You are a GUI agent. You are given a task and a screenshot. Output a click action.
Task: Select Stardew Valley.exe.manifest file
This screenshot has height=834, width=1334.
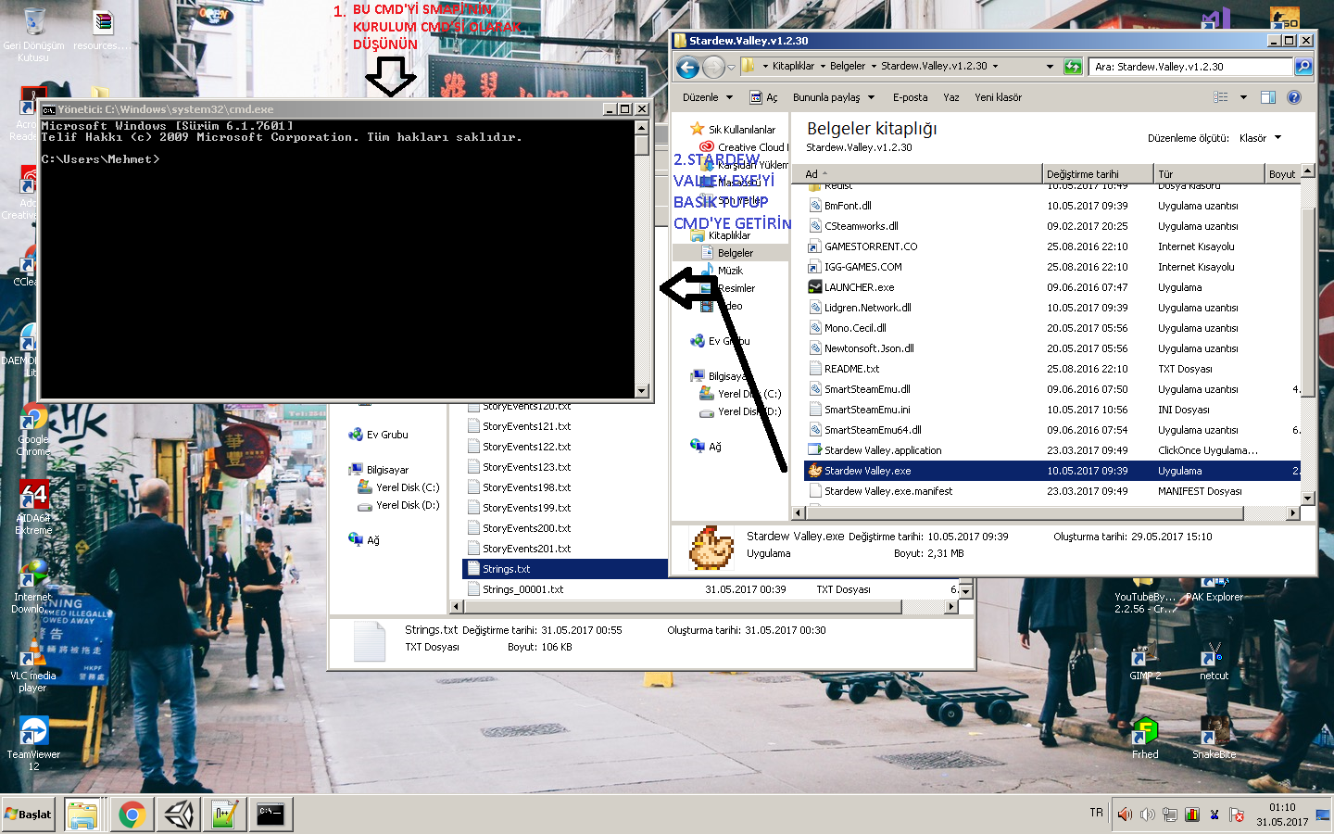(x=888, y=491)
